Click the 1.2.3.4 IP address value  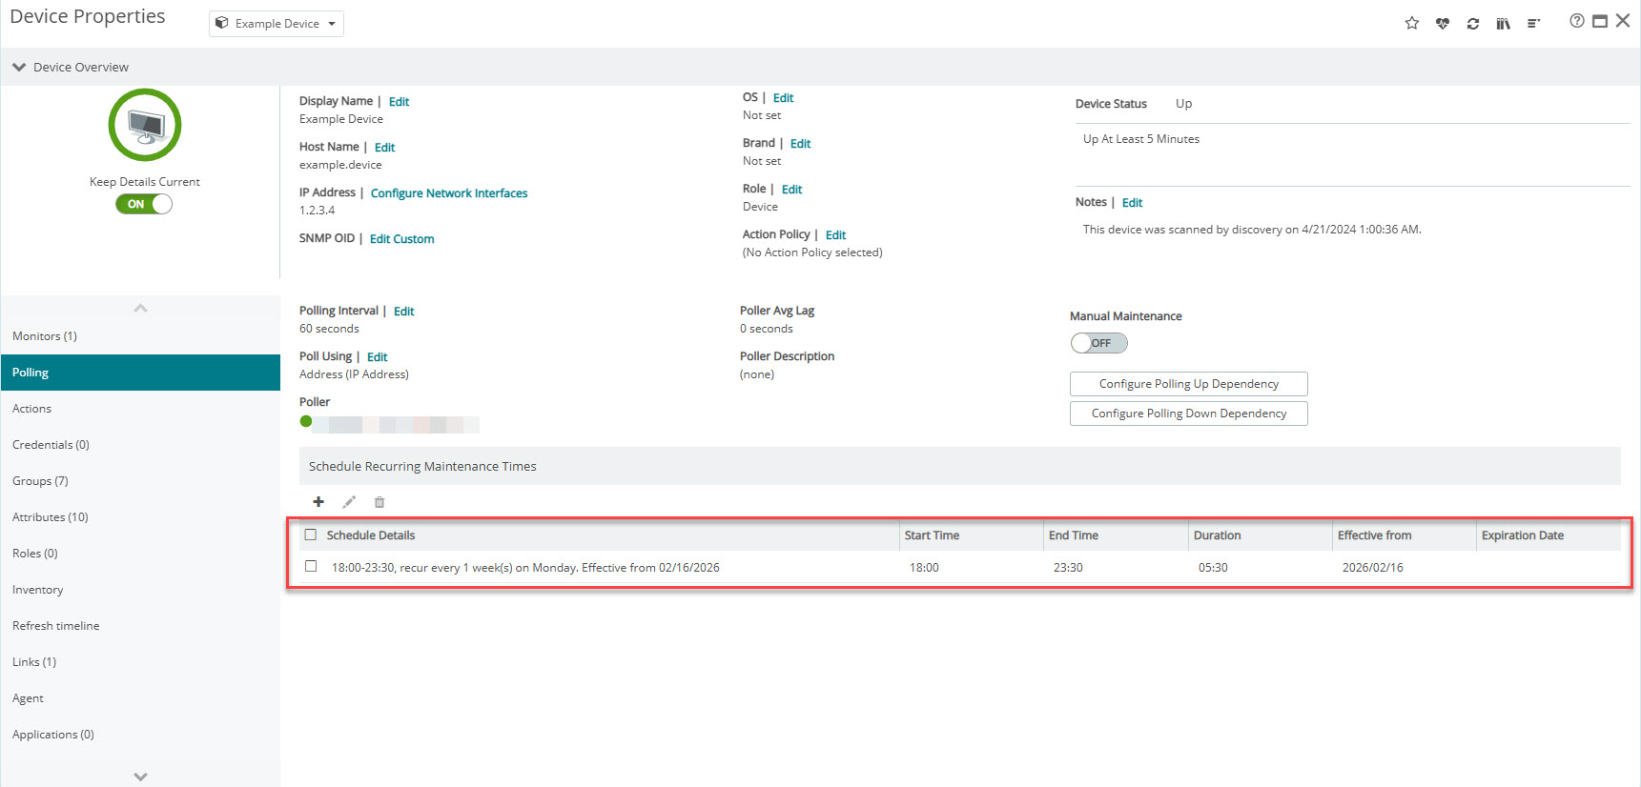coord(317,211)
